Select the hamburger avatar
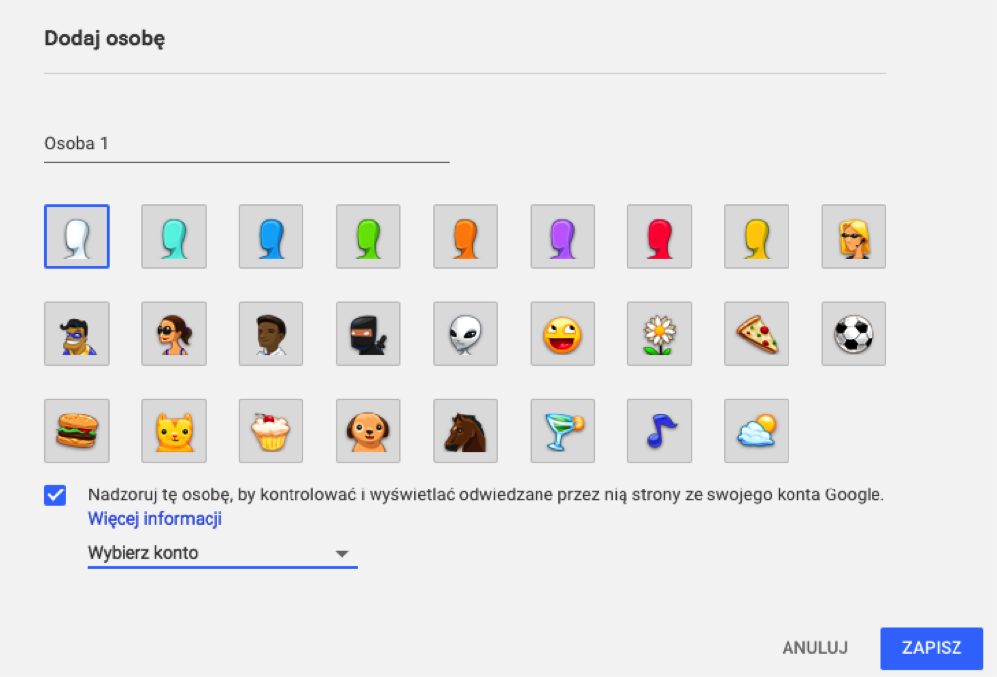Viewport: 997px width, 677px height. coord(77,430)
